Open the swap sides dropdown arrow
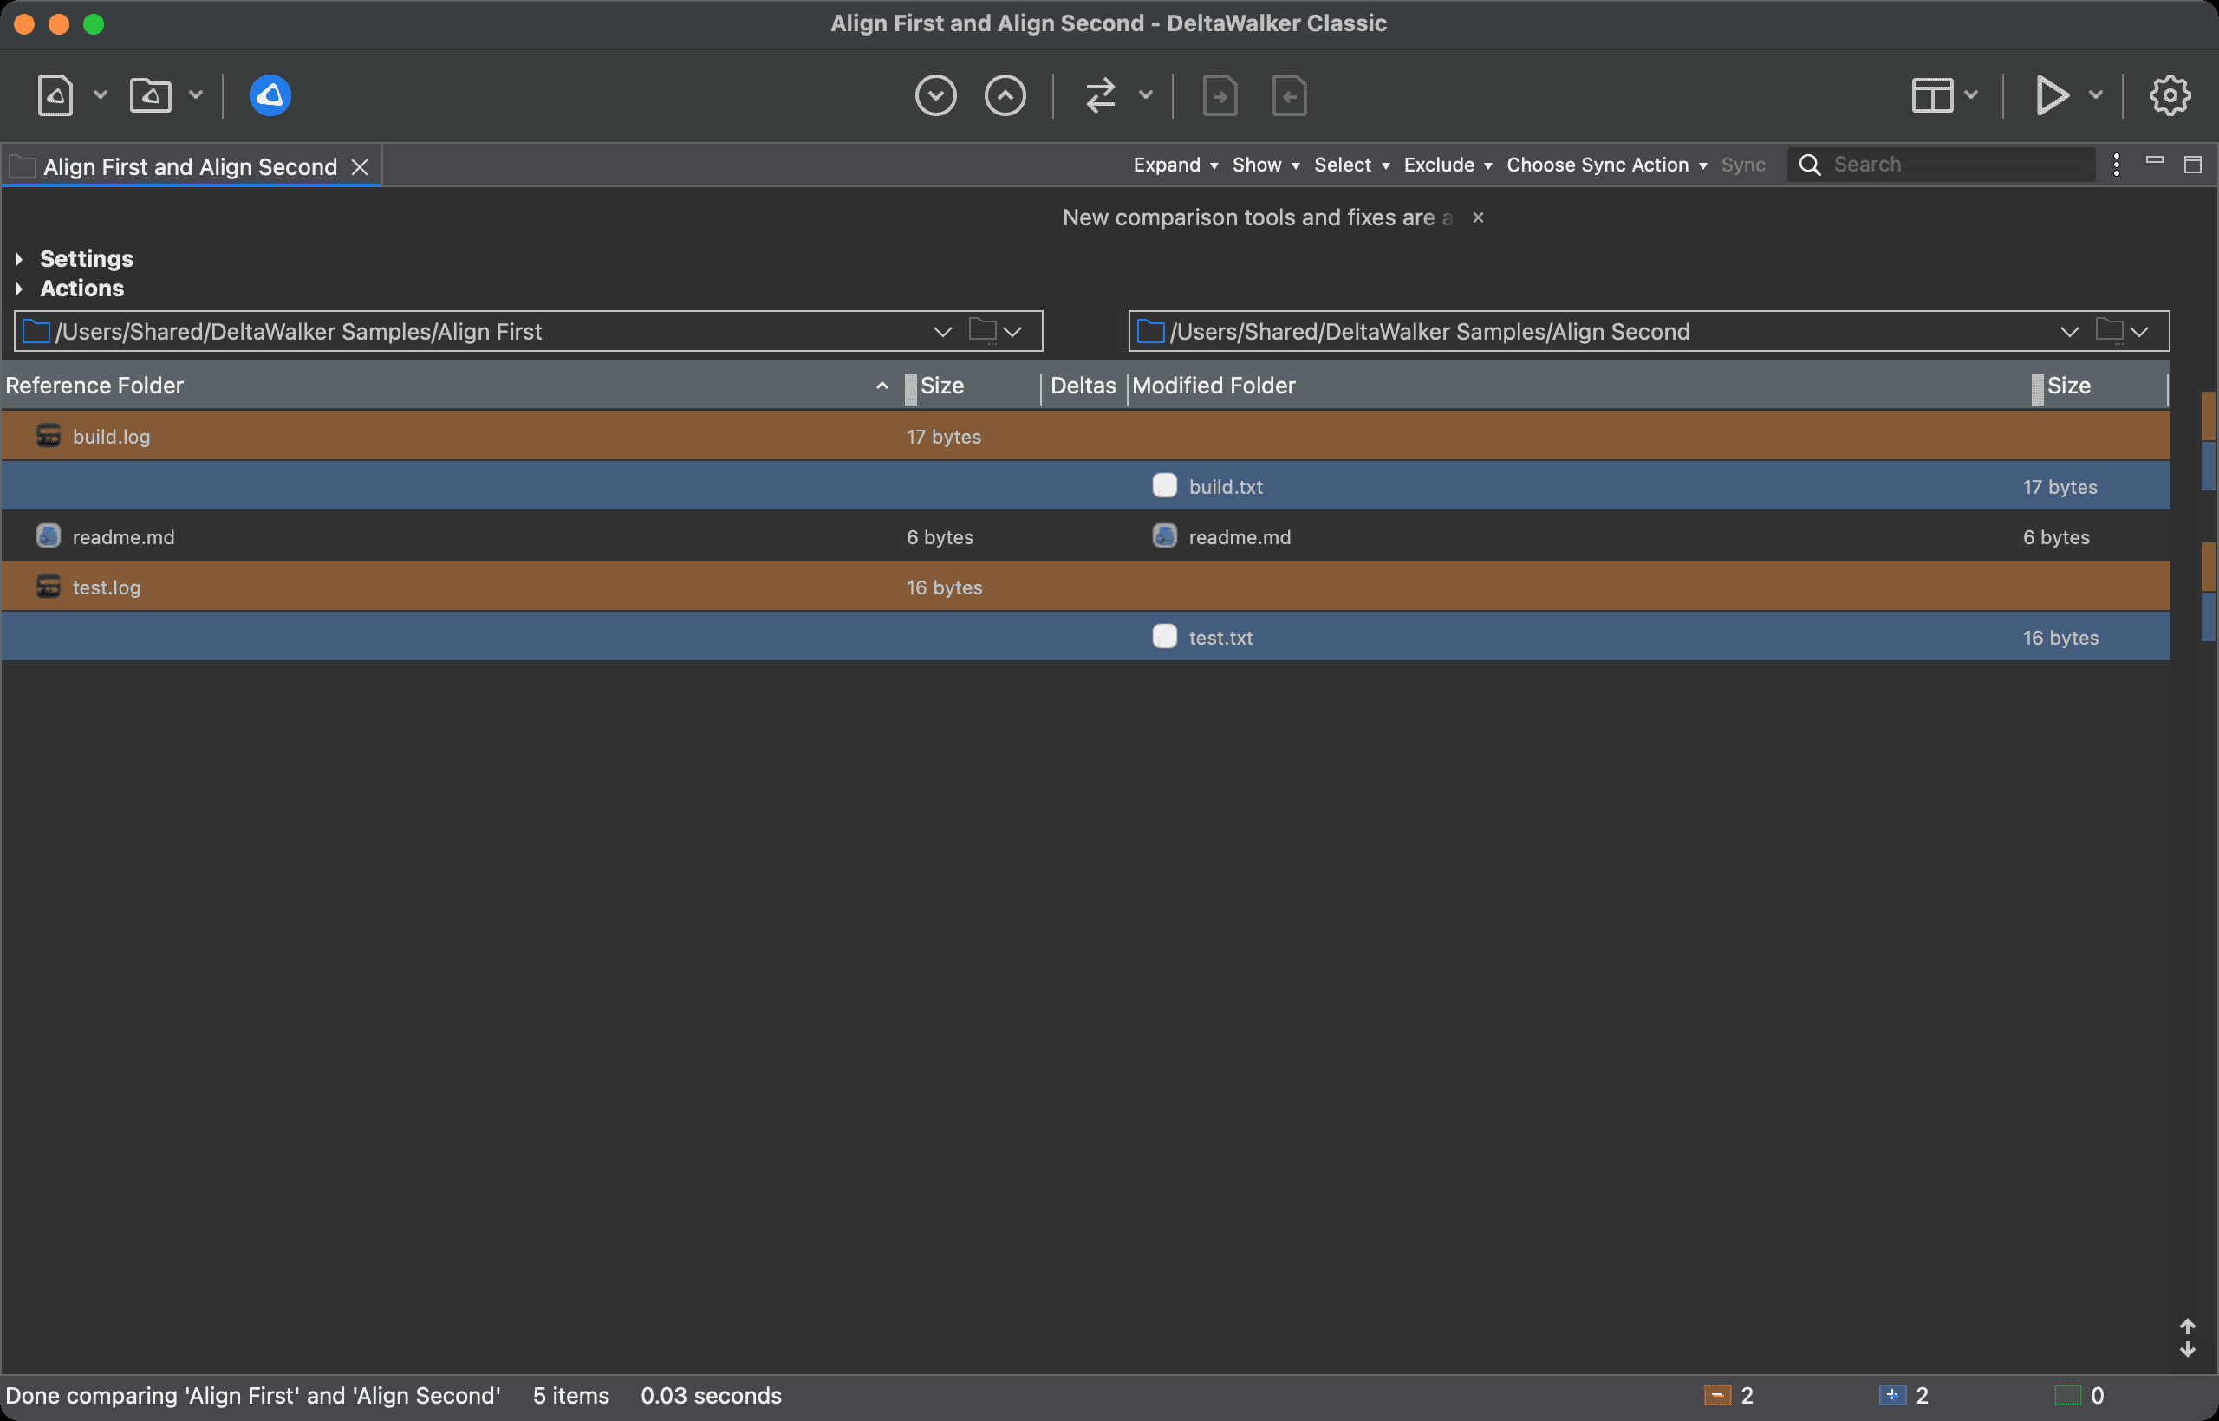This screenshot has width=2219, height=1421. [x=1146, y=95]
